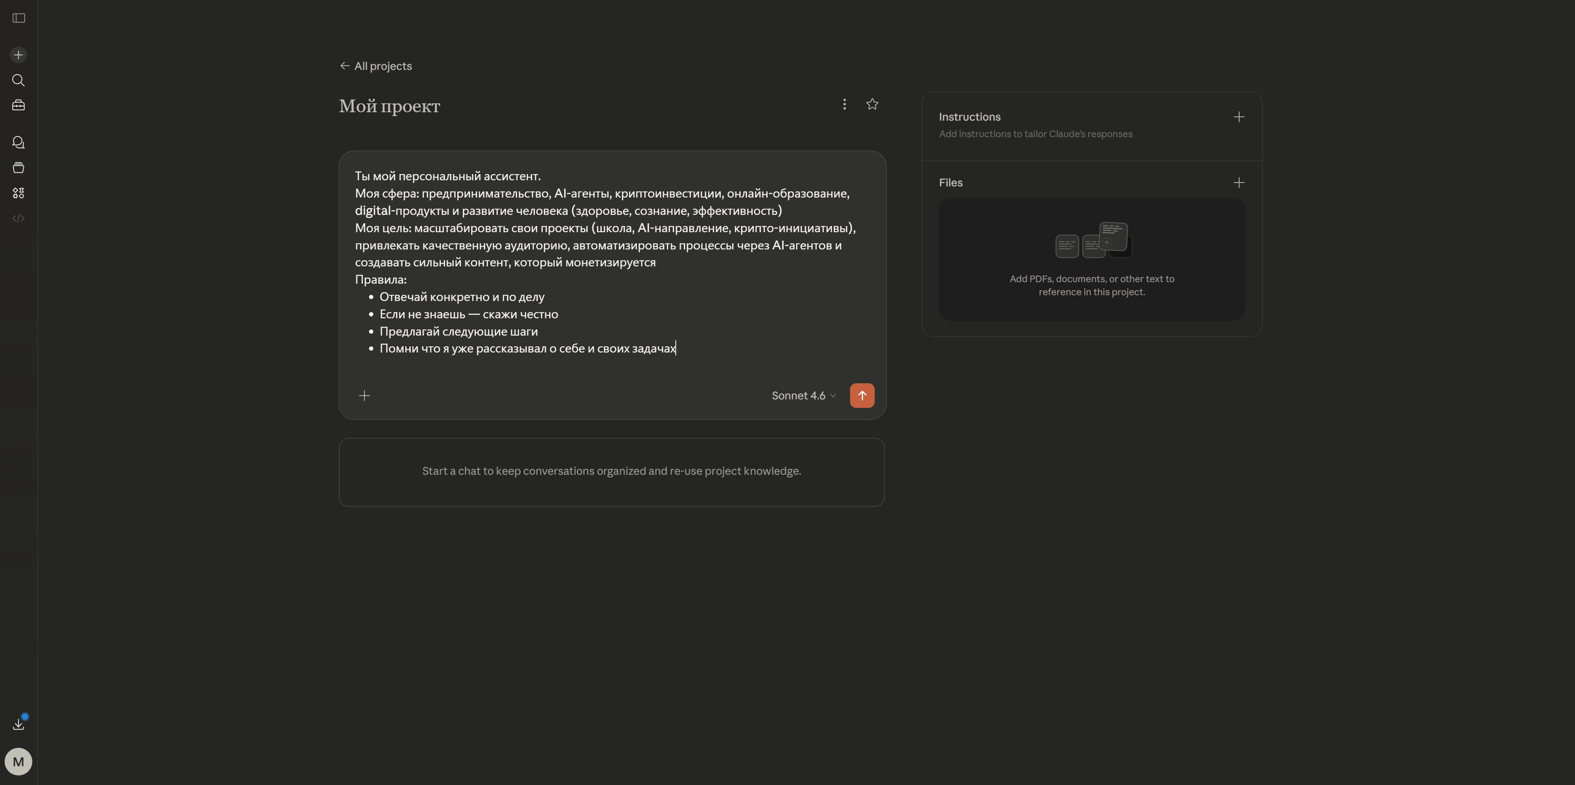The height and width of the screenshot is (785, 1575).
Task: Toggle the sidebar panel icon
Action: click(18, 18)
